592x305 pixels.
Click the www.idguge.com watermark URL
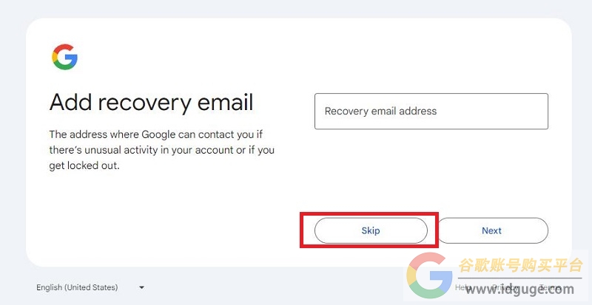point(519,289)
